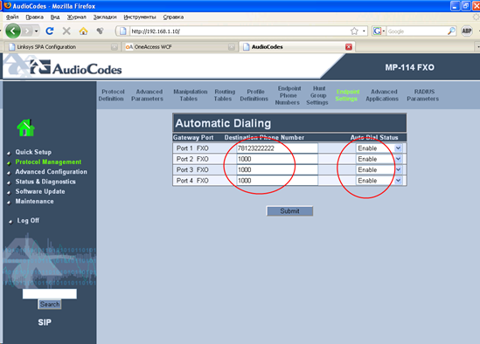Open Manipulation Tables submenu
This screenshot has height=344, width=480.
click(x=190, y=95)
